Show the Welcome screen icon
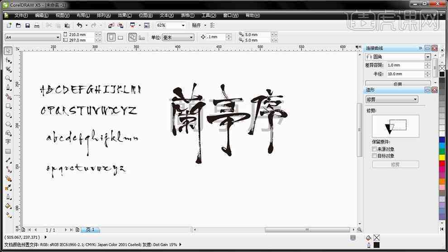This screenshot has width=448, height=252. tap(147, 25)
